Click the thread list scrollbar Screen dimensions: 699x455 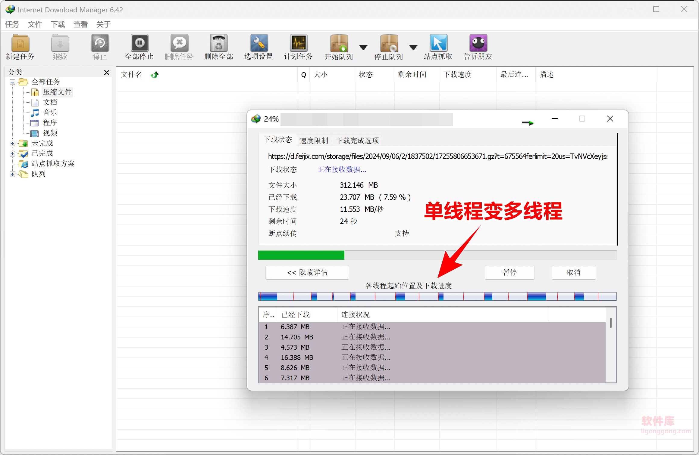coord(611,322)
